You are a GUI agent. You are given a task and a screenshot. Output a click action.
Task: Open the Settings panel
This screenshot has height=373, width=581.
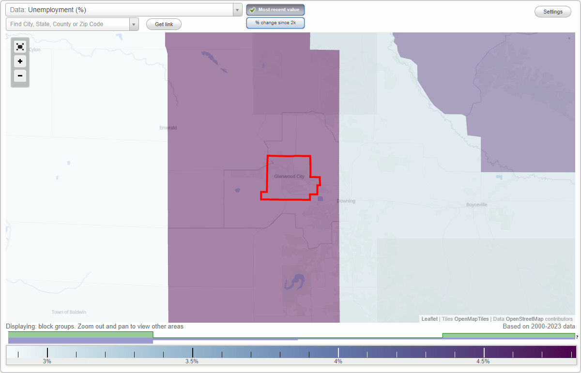(552, 11)
